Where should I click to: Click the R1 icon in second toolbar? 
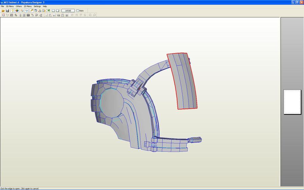click(54, 15)
